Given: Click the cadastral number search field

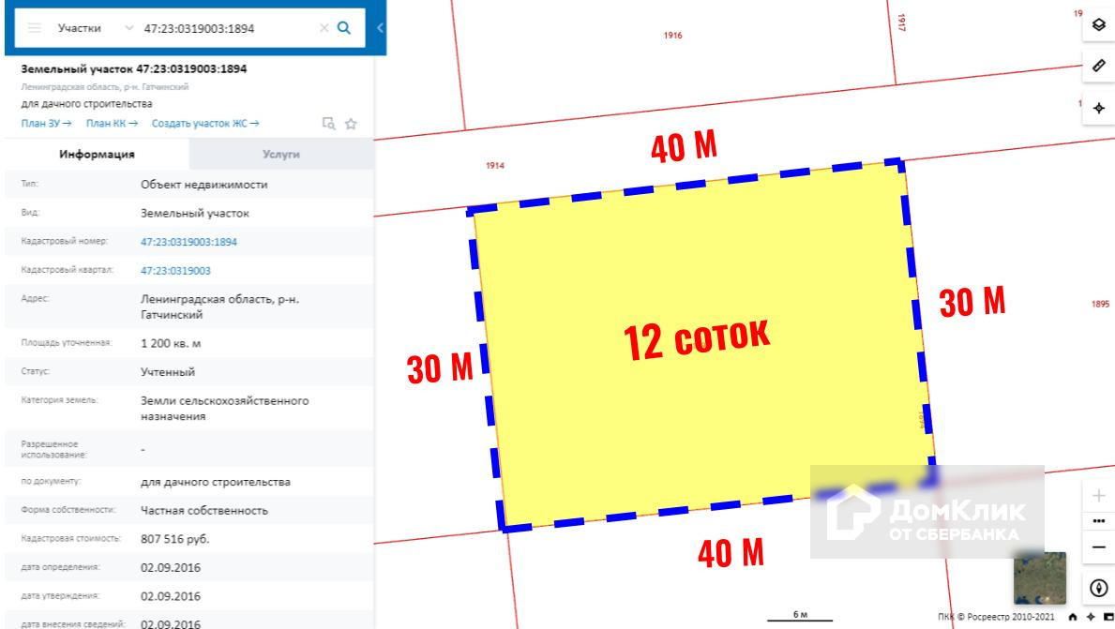Looking at the screenshot, I should tap(228, 28).
